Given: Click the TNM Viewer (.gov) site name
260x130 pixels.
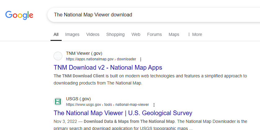Looking at the screenshot, I should tap(84, 53).
